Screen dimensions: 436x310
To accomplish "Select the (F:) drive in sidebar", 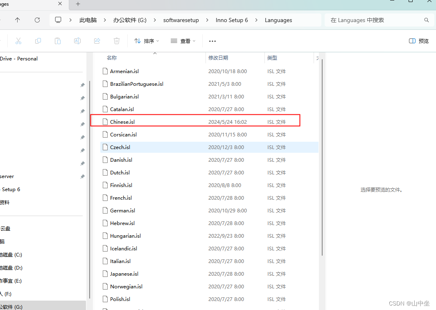I will pyautogui.click(x=6, y=294).
